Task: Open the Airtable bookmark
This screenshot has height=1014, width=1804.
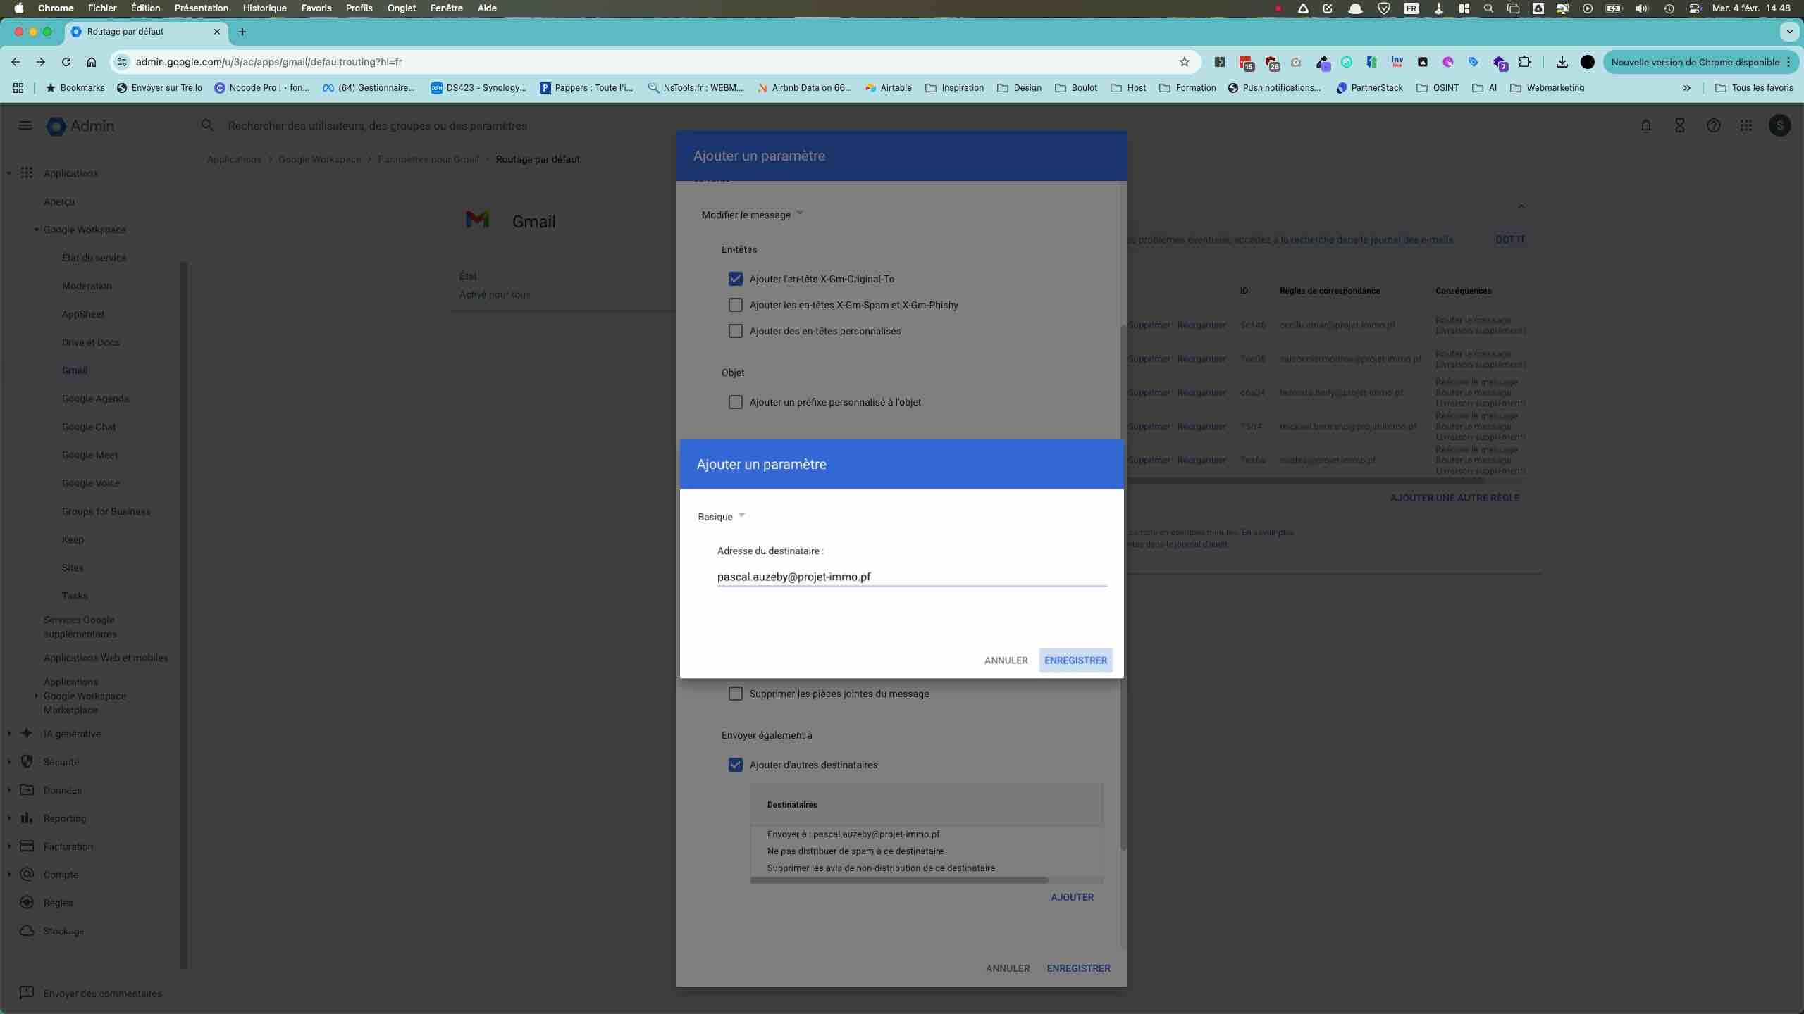Action: pos(888,88)
